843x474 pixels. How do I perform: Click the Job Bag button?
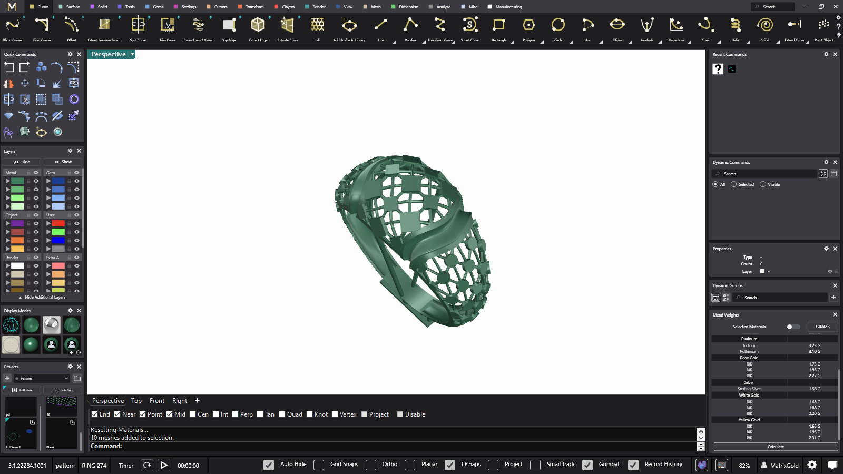pyautogui.click(x=63, y=390)
